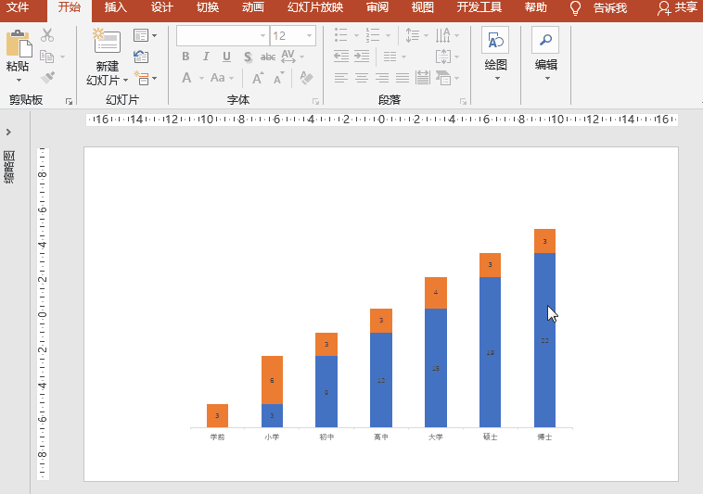Switch to the 开发工具 tab
This screenshot has width=703, height=494.
[x=479, y=7]
